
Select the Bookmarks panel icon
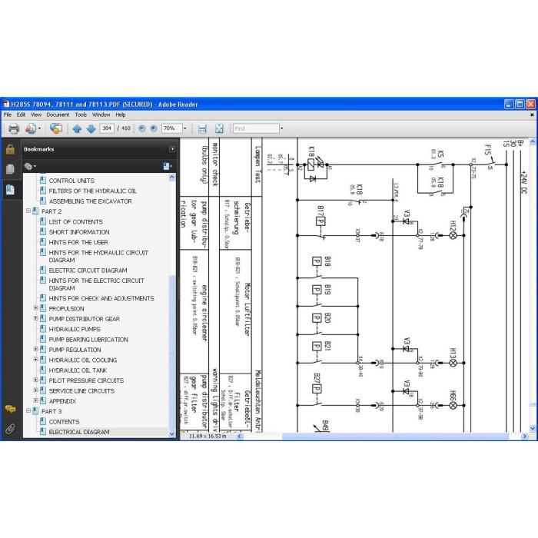coord(10,189)
